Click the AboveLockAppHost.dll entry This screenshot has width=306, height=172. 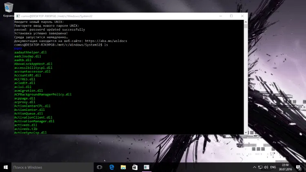point(33,64)
